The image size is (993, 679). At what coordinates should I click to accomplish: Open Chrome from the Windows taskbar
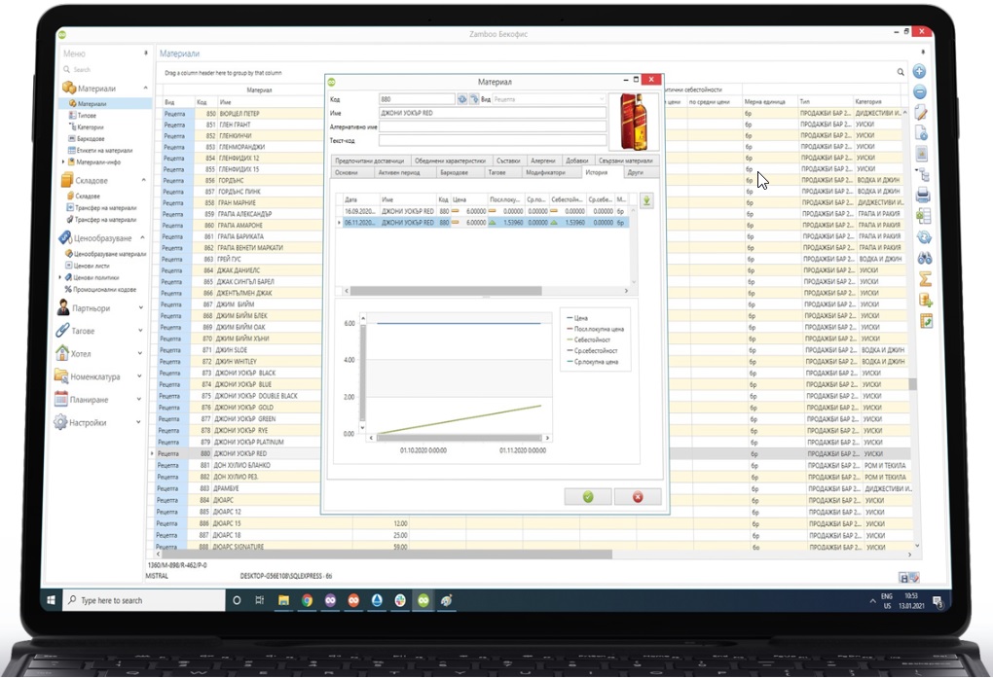[x=307, y=600]
